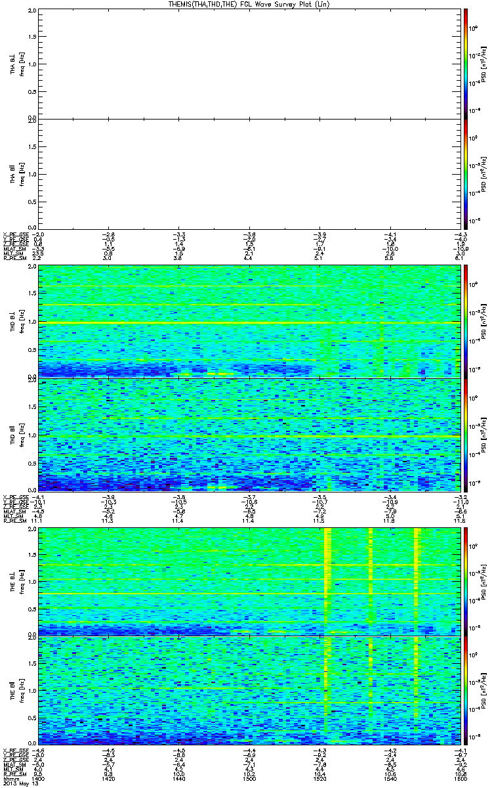
Task: Click the PSD color bar beside THE B-parallel panel
Action: tap(466, 691)
